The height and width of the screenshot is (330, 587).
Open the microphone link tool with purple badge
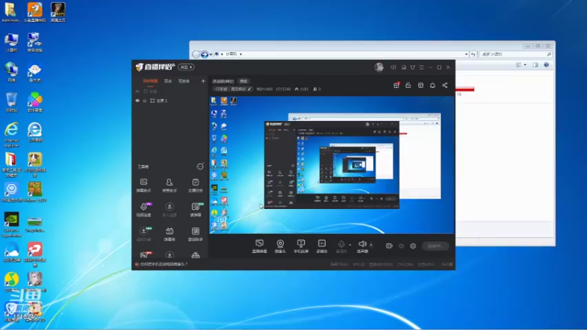(x=144, y=210)
